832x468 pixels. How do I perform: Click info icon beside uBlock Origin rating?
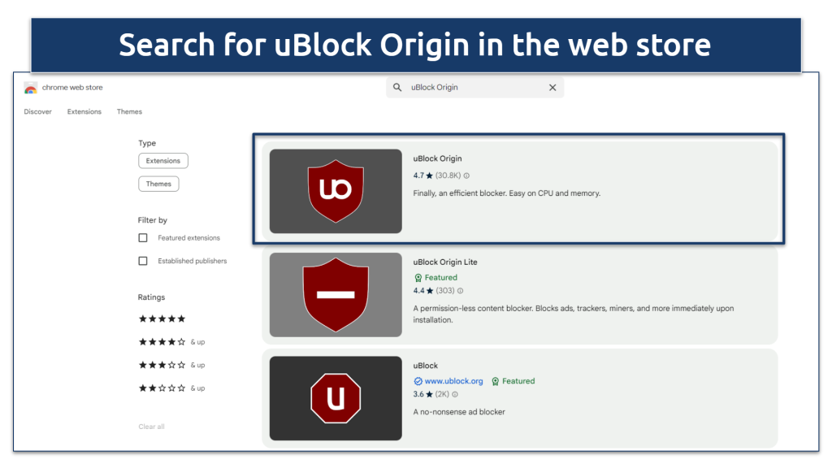466,175
